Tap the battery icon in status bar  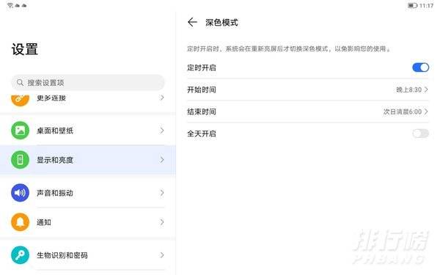(412, 5)
